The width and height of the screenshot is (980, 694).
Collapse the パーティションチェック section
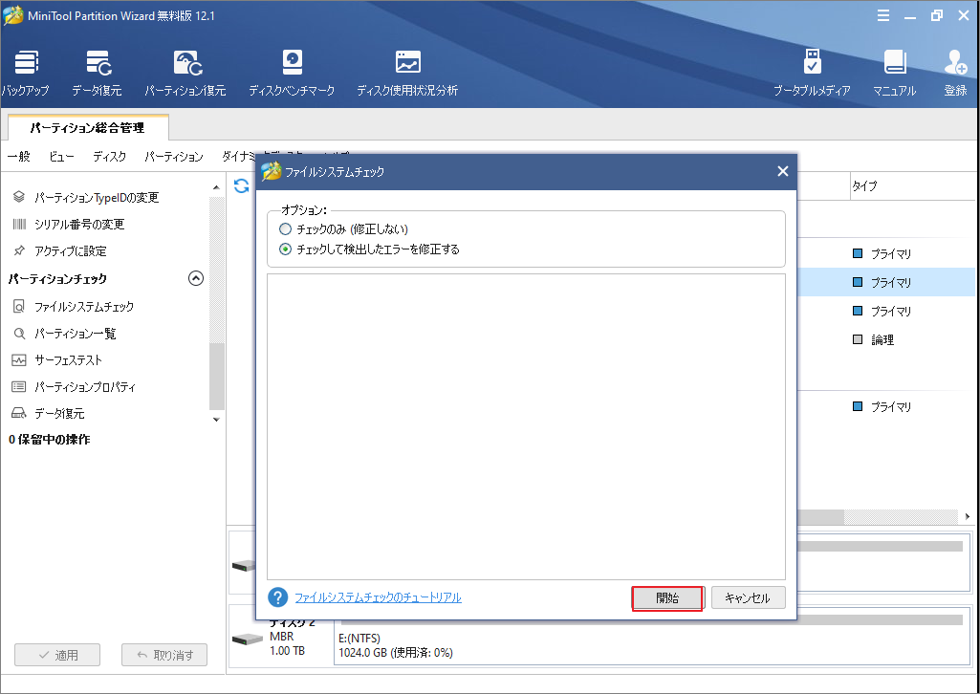coord(196,279)
